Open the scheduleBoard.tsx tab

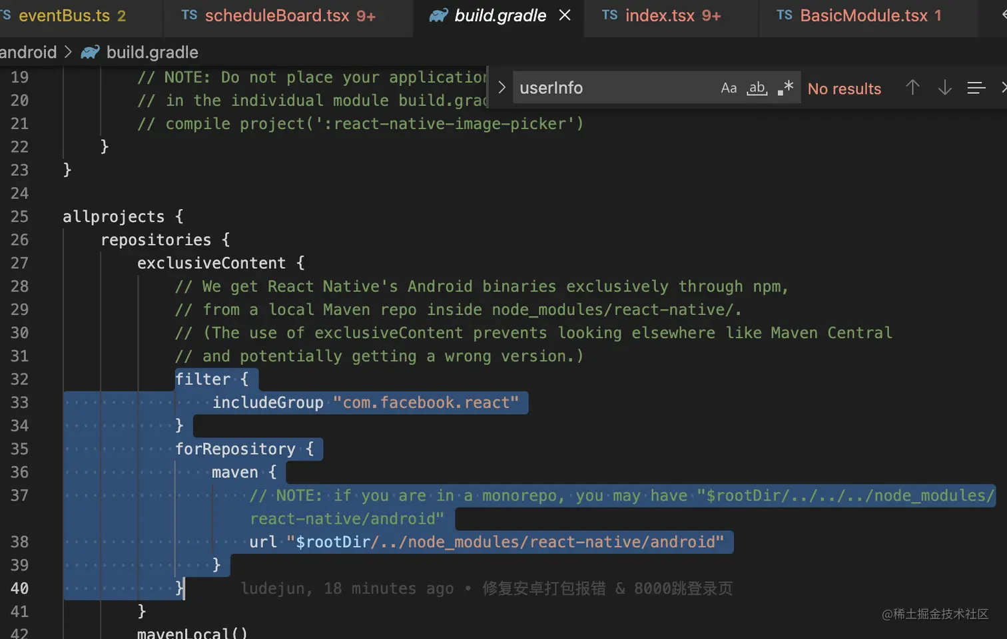click(290, 15)
